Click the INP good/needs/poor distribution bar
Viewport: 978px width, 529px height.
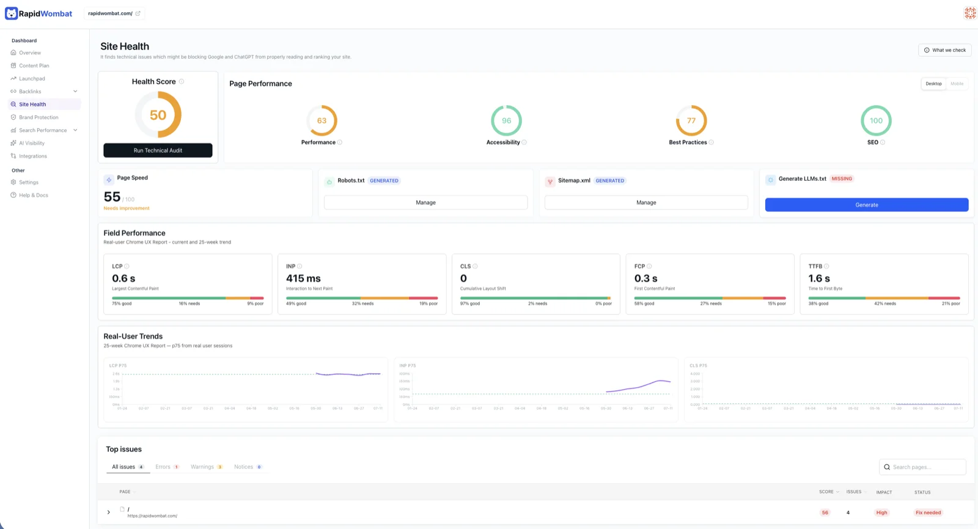(x=362, y=298)
